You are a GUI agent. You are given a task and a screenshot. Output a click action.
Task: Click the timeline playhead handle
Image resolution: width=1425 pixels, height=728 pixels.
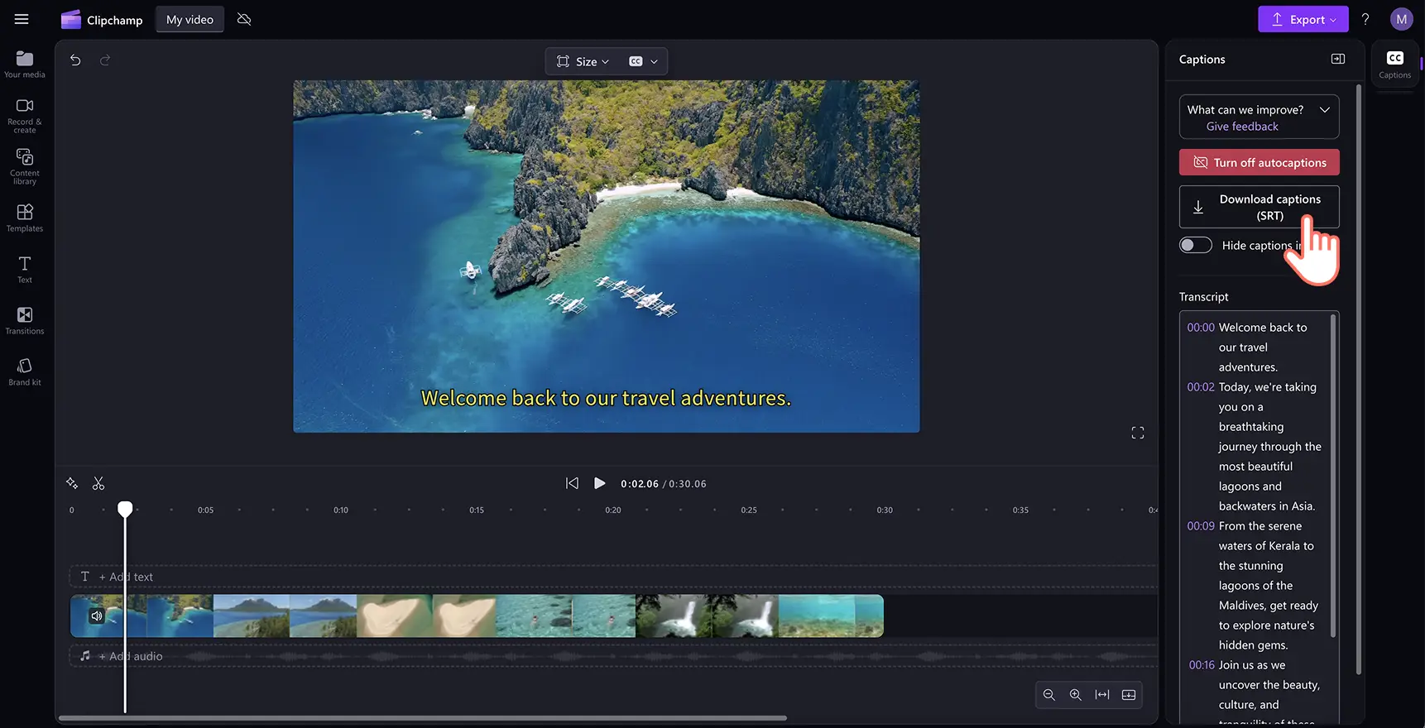coord(125,509)
